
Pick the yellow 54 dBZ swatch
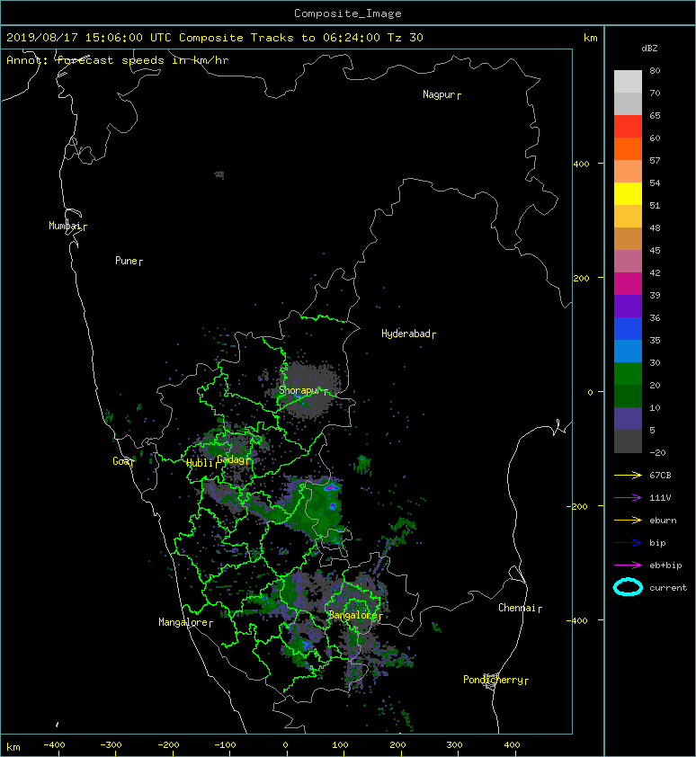pos(628,193)
